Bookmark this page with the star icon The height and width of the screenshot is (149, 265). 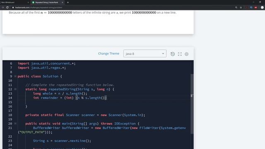pos(241,7)
